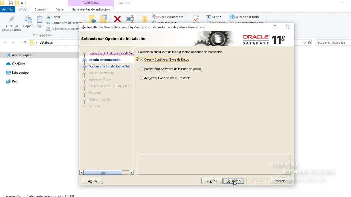
Task: Open Configurar Actualizaciones de Seguridad step link
Action: pyautogui.click(x=111, y=53)
